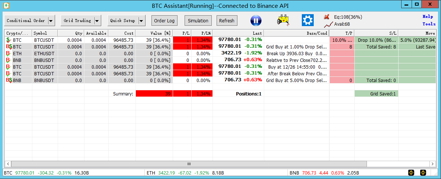Sort by the Last column header
This screenshot has width=441, height=179.
[239, 33]
